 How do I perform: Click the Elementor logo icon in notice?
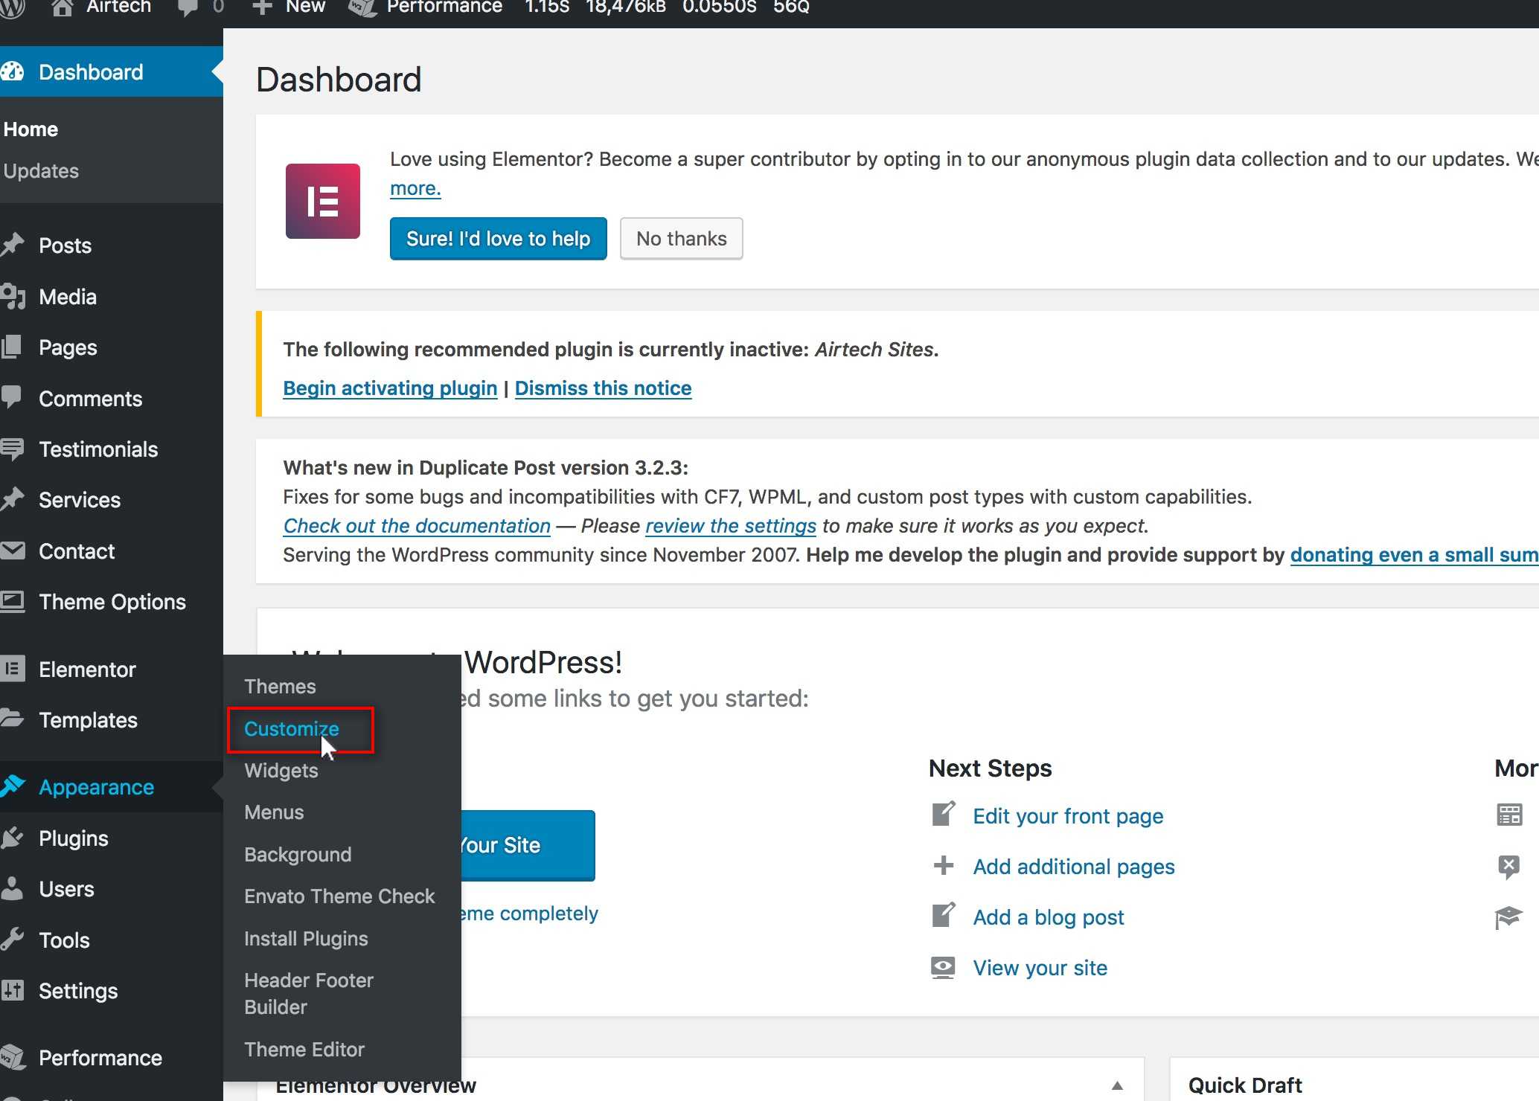point(322,201)
